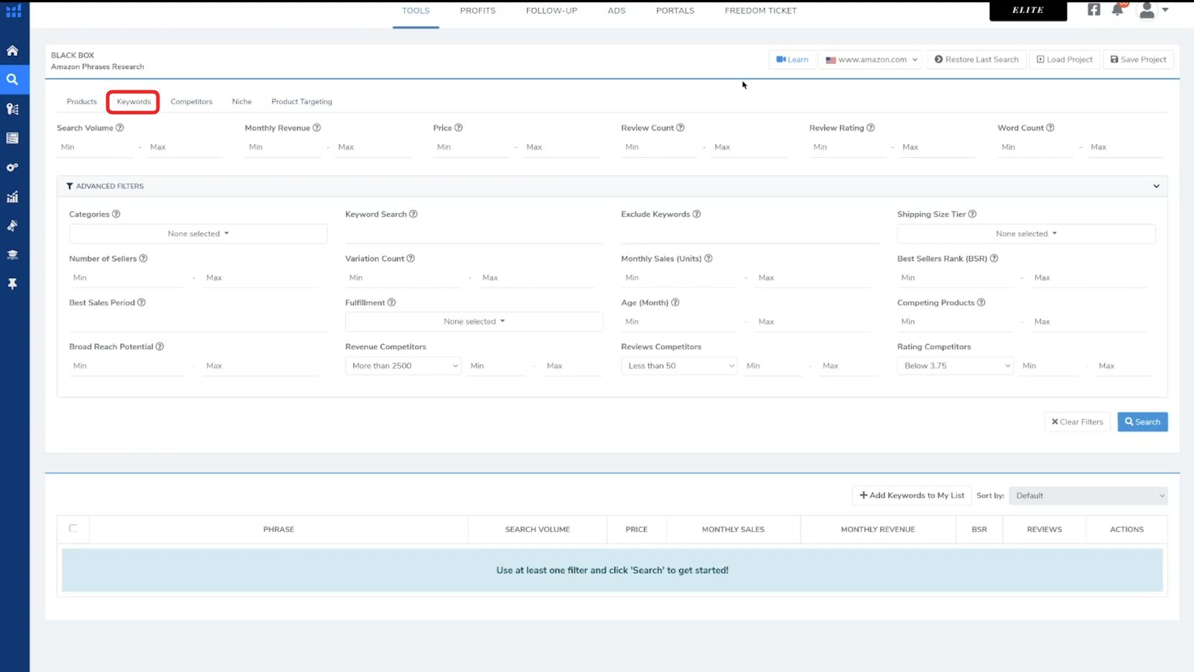
Task: Open the graduation cap training icon
Action: (x=13, y=255)
